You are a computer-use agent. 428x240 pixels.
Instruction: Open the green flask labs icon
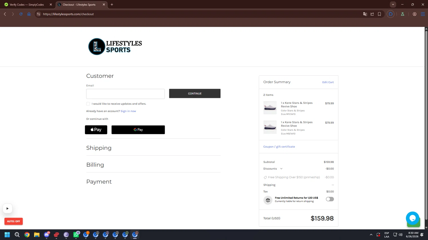[403, 14]
